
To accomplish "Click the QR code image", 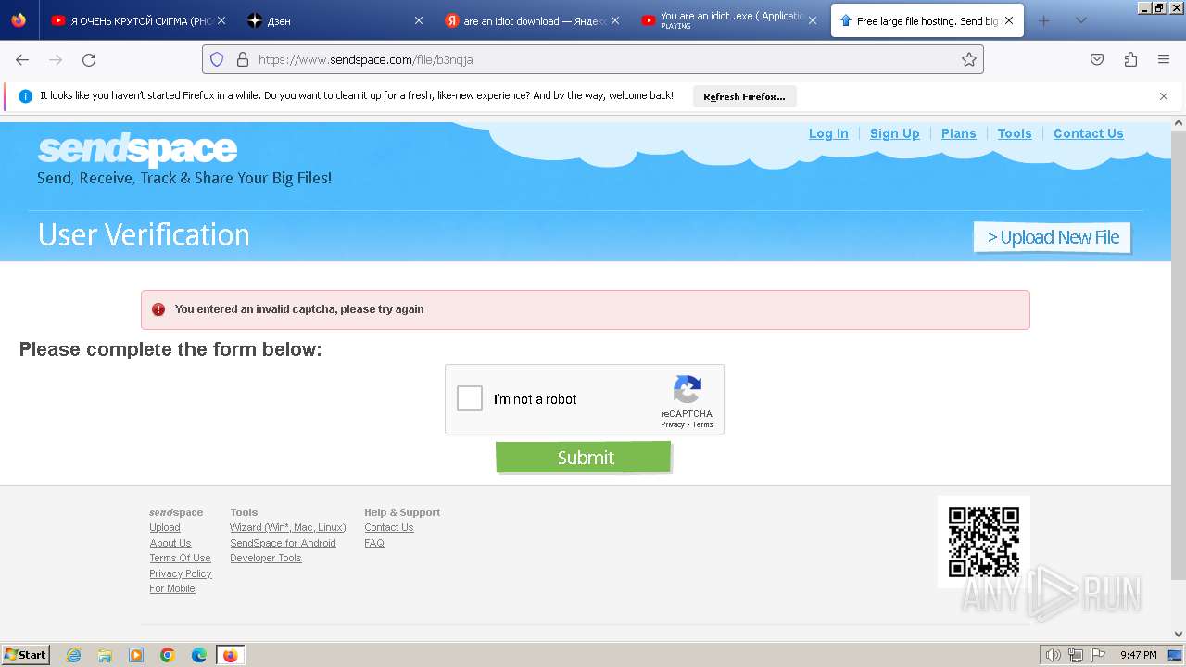I will pos(984,541).
